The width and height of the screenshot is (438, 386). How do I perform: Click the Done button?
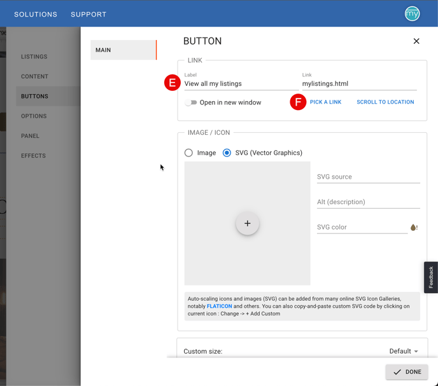(x=407, y=372)
